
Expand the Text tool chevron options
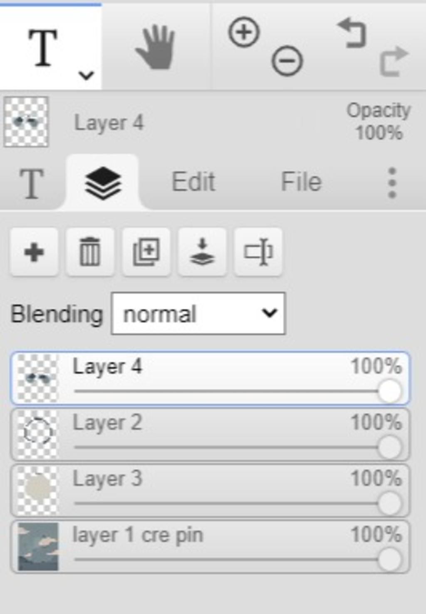[86, 75]
